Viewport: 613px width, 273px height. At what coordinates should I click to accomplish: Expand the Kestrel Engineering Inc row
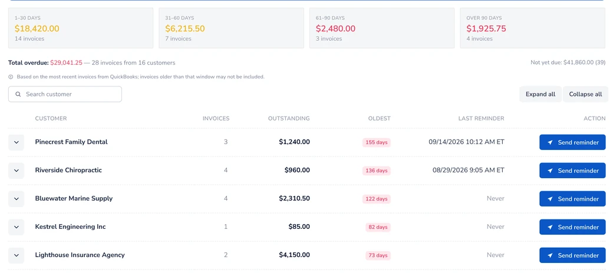click(16, 227)
